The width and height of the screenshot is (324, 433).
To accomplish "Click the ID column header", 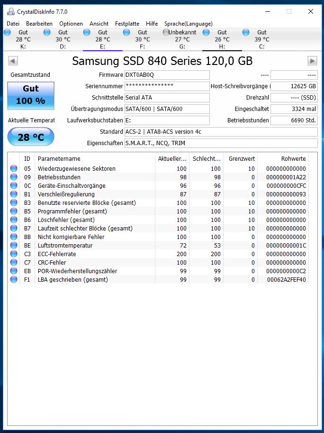I will tap(27, 159).
